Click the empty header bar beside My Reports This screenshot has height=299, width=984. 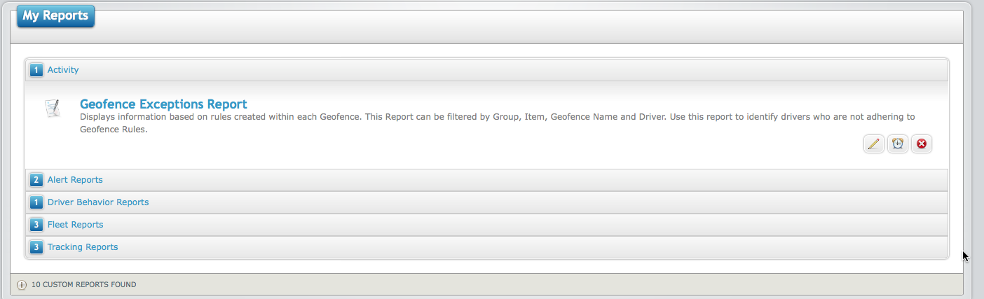pos(528,27)
